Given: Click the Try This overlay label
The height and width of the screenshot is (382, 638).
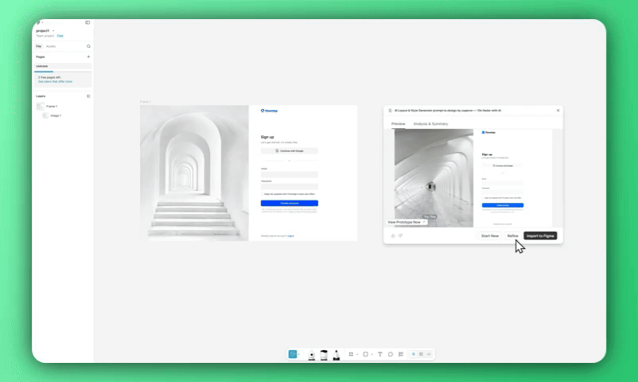Looking at the screenshot, I should click(x=430, y=216).
